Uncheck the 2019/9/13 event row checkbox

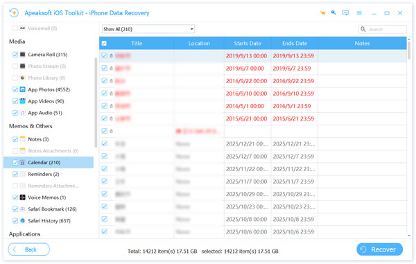click(x=104, y=55)
